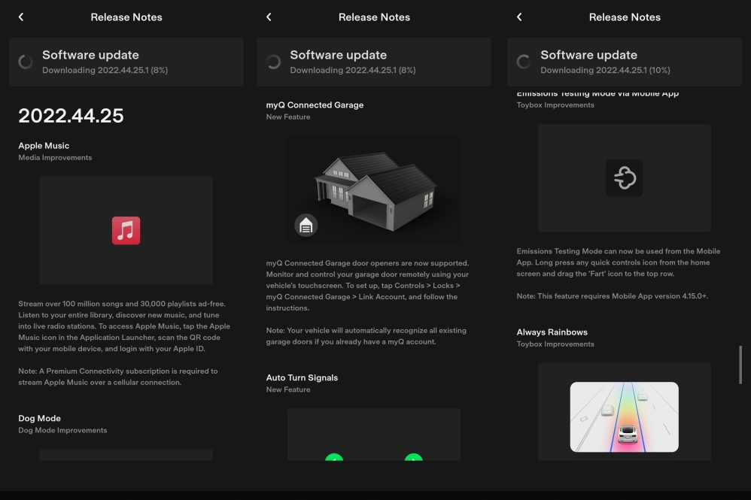Screen dimensions: 751x500
Task: Click the spinner in the leftmost Software update banner
Action: (26, 62)
